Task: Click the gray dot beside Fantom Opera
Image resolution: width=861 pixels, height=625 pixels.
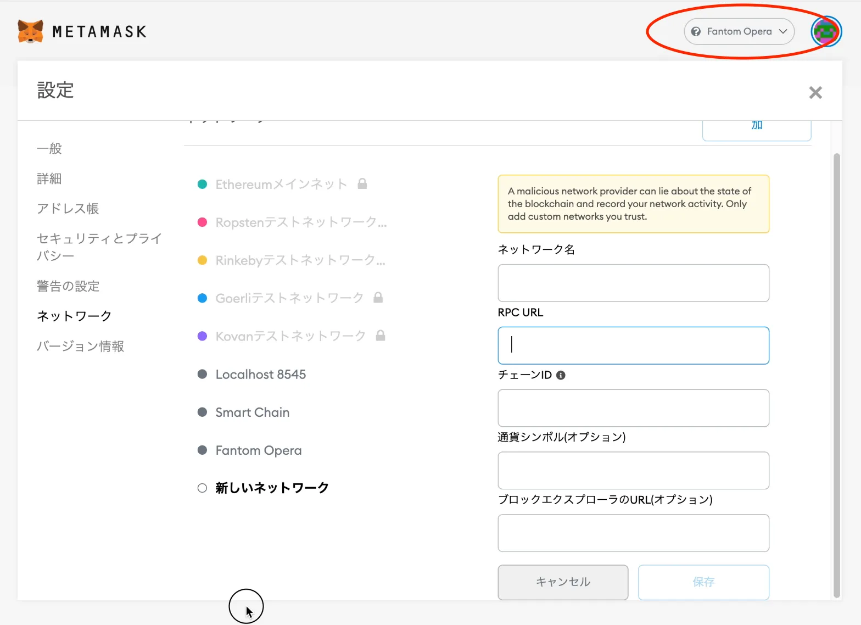Action: [x=202, y=450]
